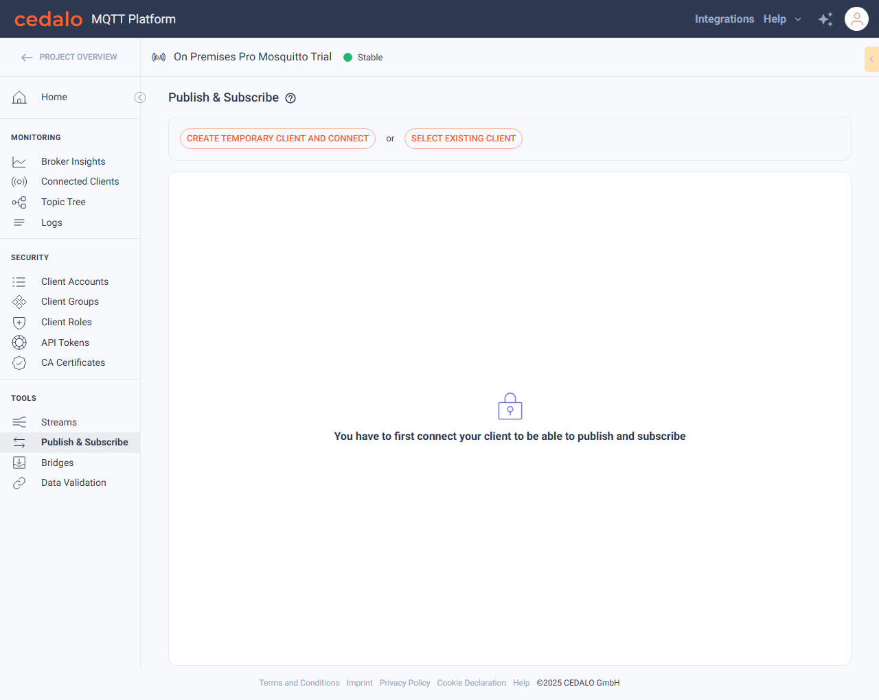879x700 pixels.
Task: Click the Bridges download icon
Action: pyautogui.click(x=19, y=463)
